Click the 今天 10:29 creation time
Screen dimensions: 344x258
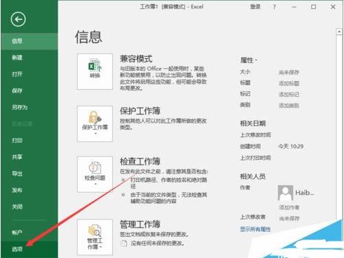coord(291,146)
